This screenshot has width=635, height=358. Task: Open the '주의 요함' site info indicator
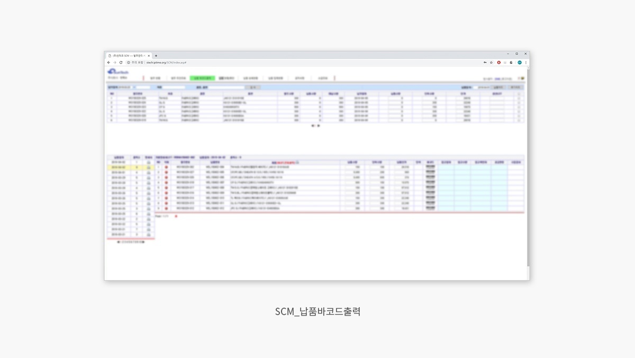pos(135,62)
